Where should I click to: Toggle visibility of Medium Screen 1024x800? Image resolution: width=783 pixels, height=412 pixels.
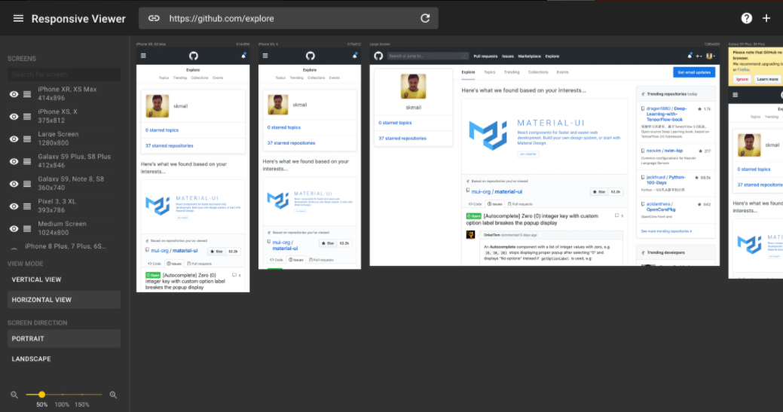point(14,228)
